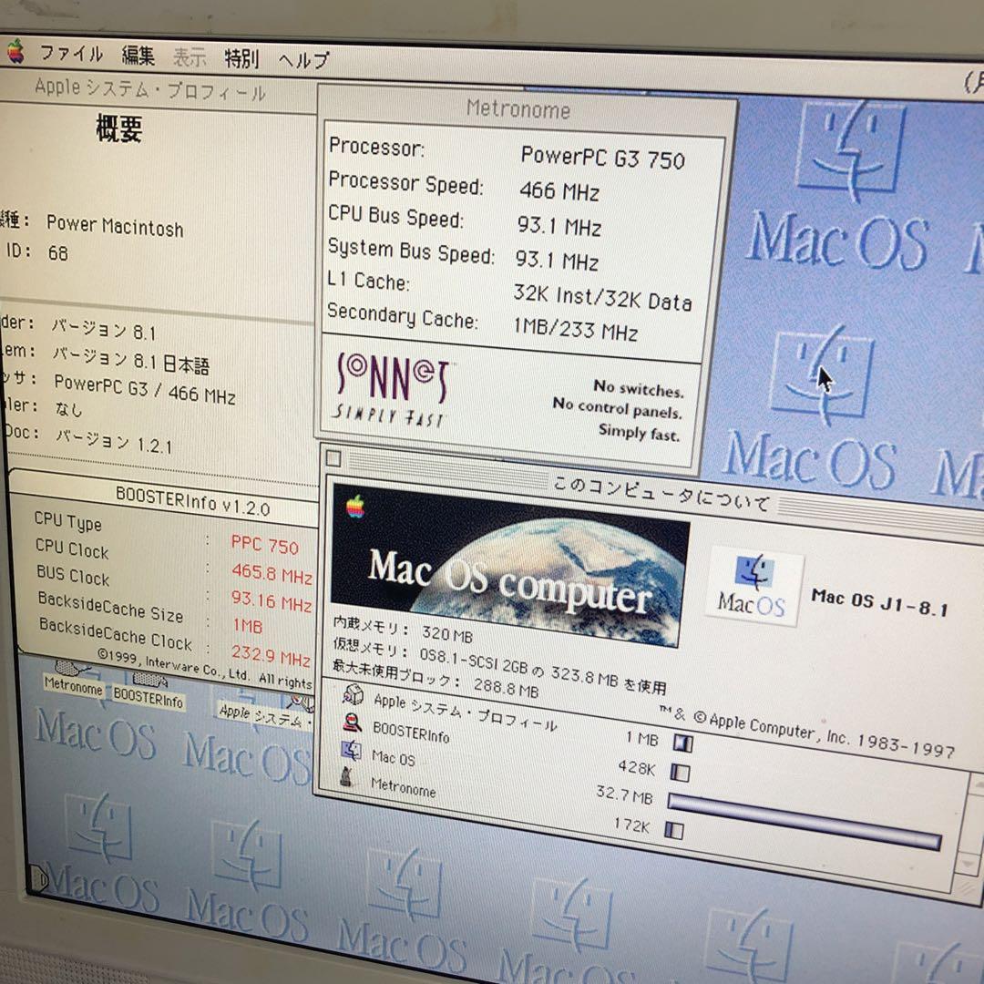Select the Mac OS icon in memory list
Image resolution: width=984 pixels, height=984 pixels.
click(351, 750)
